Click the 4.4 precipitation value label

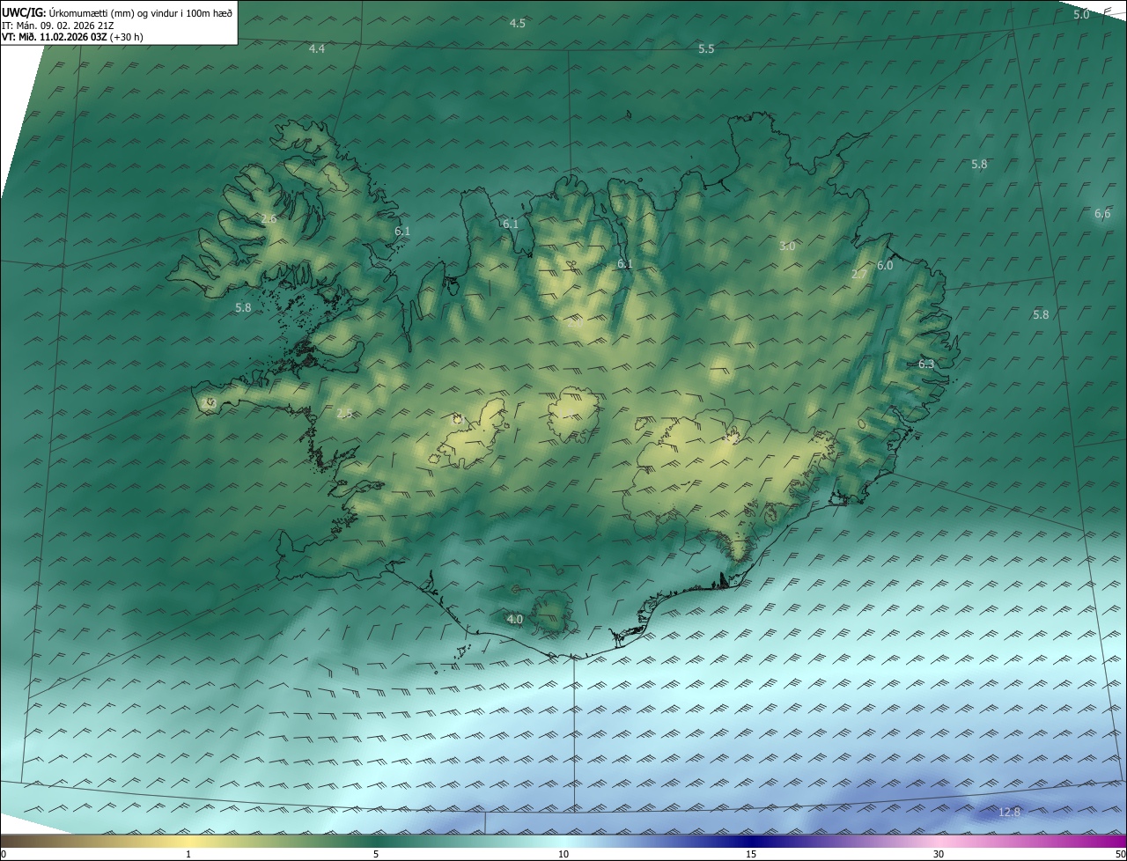(317, 48)
